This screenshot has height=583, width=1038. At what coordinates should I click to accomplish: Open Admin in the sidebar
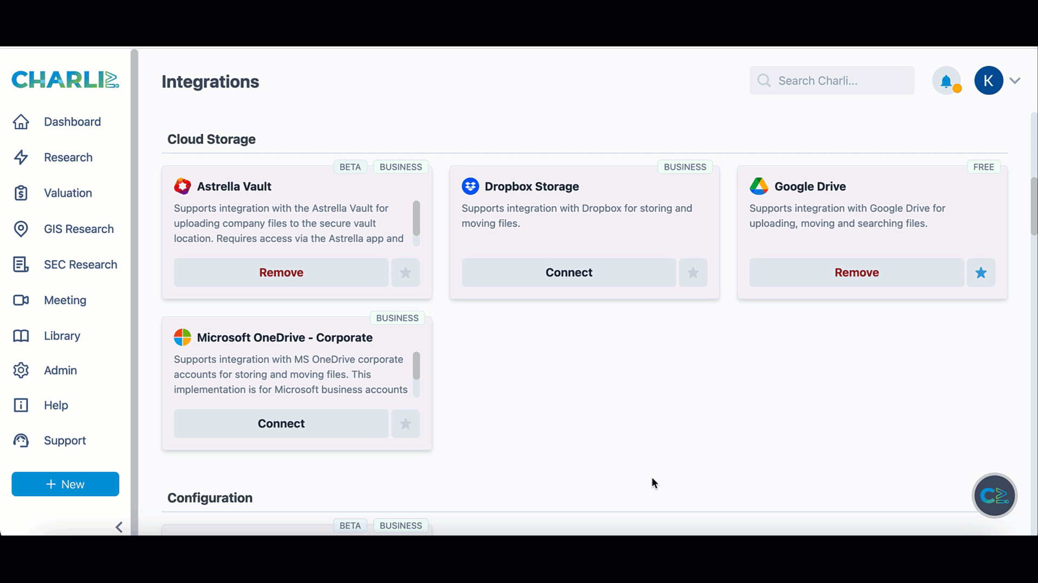61,370
